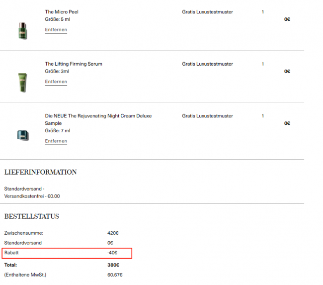Remove The Micro Peel sample

coord(56,30)
